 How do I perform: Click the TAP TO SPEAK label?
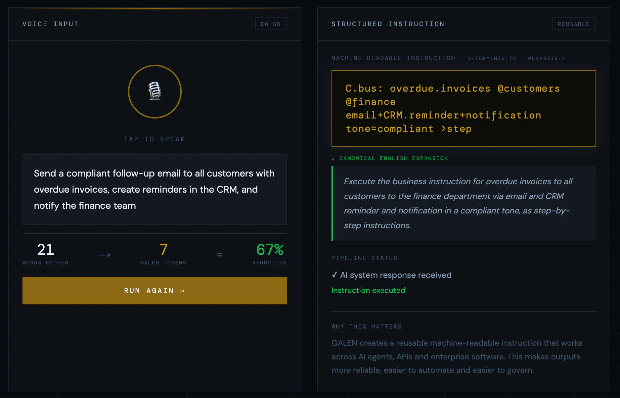155,139
